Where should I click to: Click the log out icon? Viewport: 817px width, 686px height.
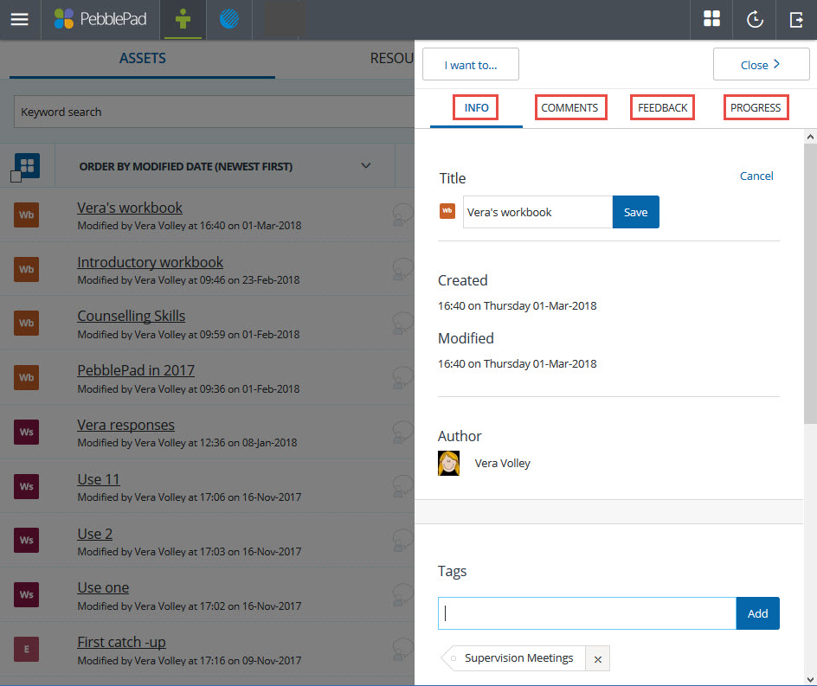[796, 19]
